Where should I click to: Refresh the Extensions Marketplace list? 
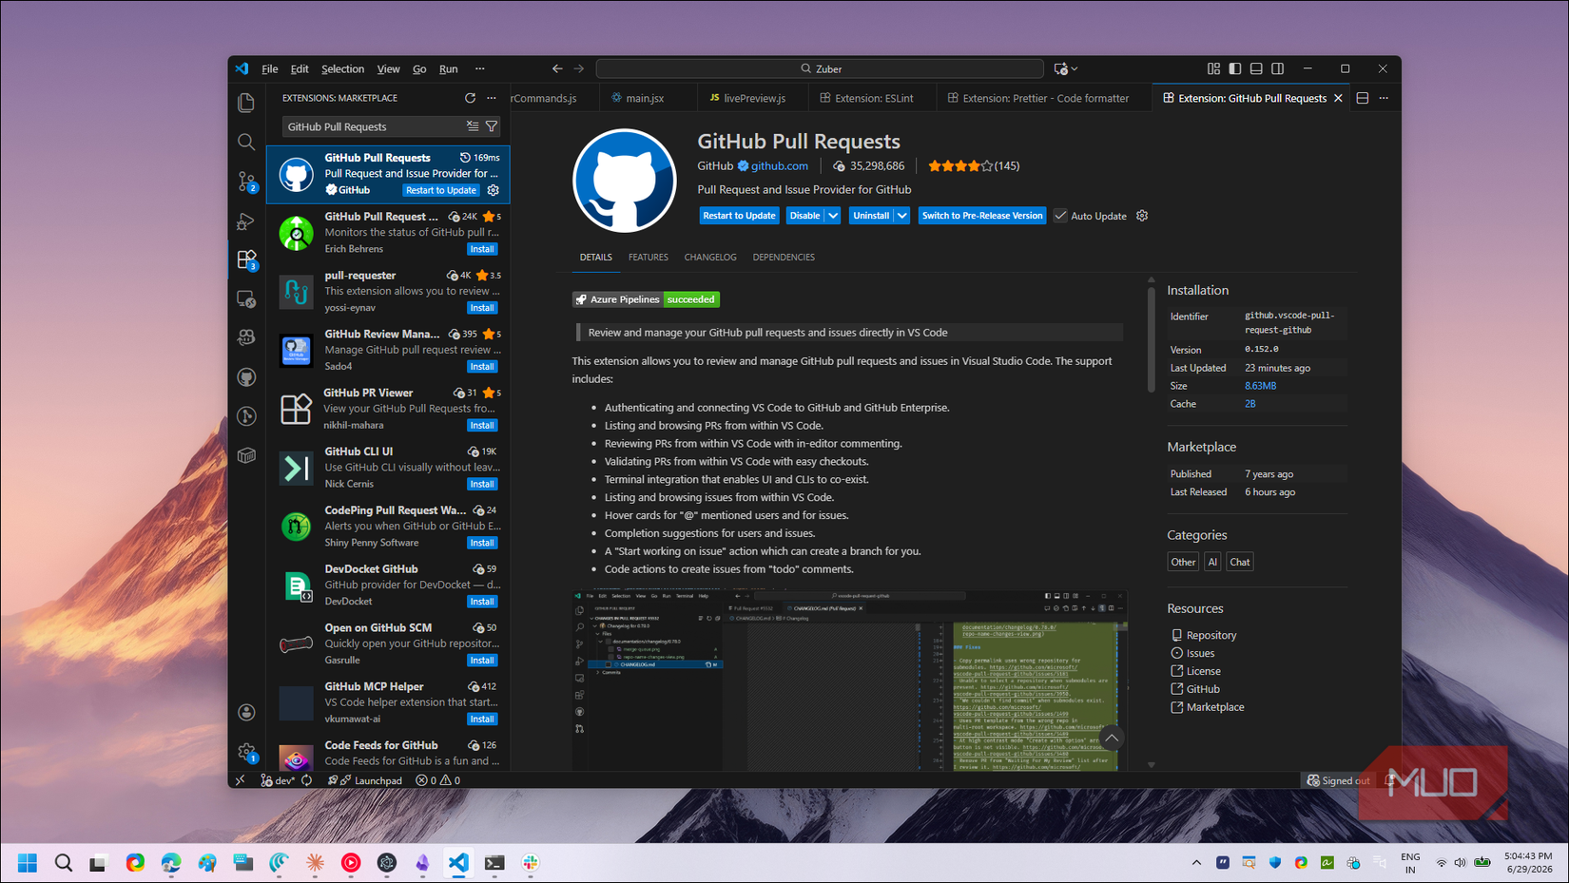click(x=470, y=98)
